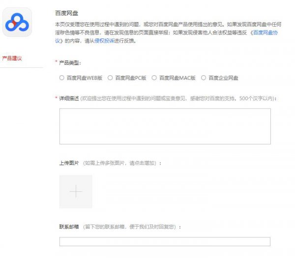
Task: Select the 百度网盘PC版 radio button
Action: click(x=110, y=78)
